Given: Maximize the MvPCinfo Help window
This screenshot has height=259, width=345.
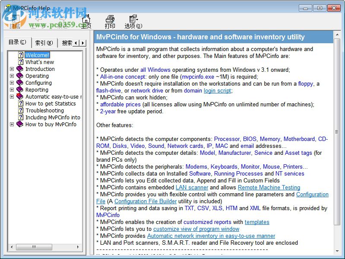Looking at the screenshot, I should [x=320, y=8].
